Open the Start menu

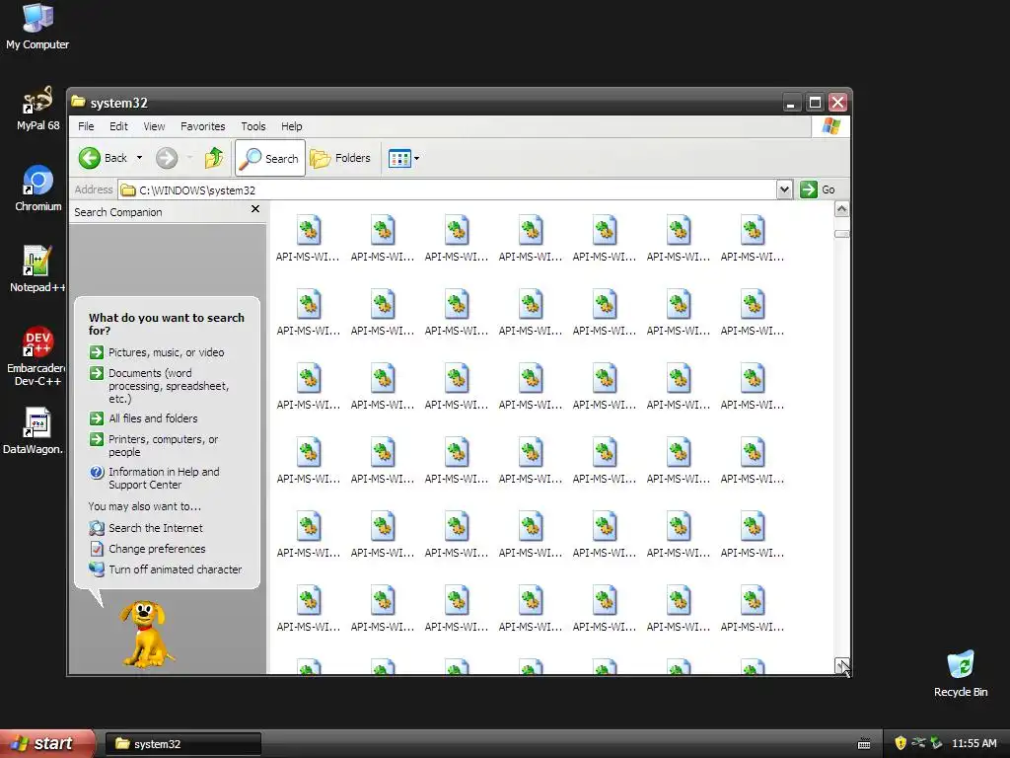point(47,743)
